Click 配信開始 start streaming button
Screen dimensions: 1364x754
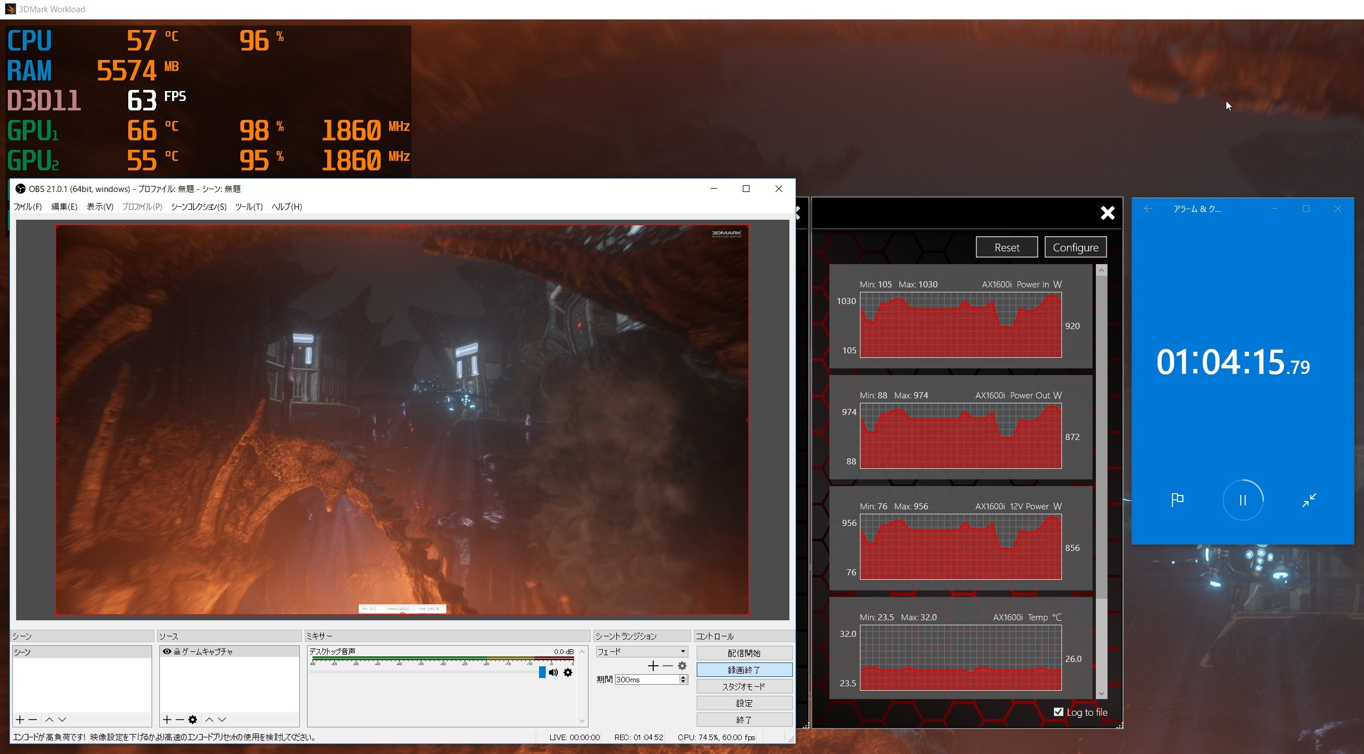coord(744,653)
